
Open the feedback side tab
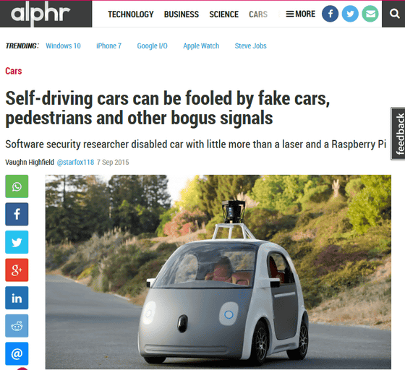[x=398, y=134]
